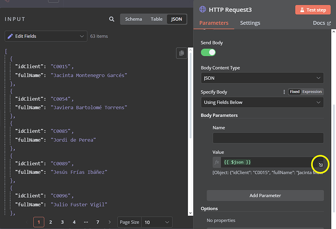
Task: Click the fx expression icon beside Value
Action: click(x=217, y=162)
